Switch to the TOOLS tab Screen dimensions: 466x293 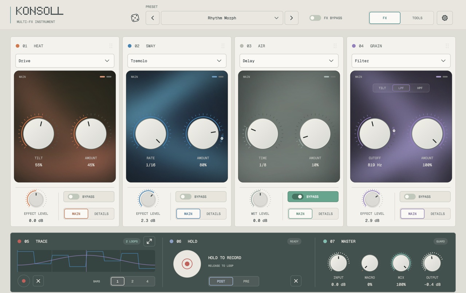pyautogui.click(x=417, y=18)
